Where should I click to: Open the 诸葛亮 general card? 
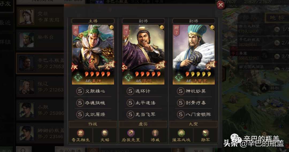[194, 55]
